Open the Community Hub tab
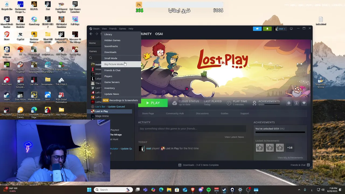 tap(175, 113)
